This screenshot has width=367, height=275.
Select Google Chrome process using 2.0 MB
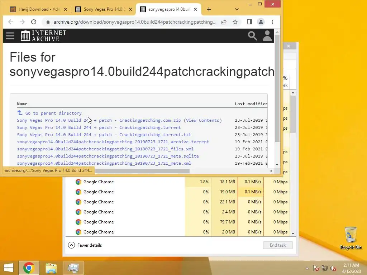click(x=177, y=232)
